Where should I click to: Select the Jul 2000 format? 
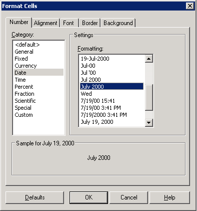coord(111,80)
